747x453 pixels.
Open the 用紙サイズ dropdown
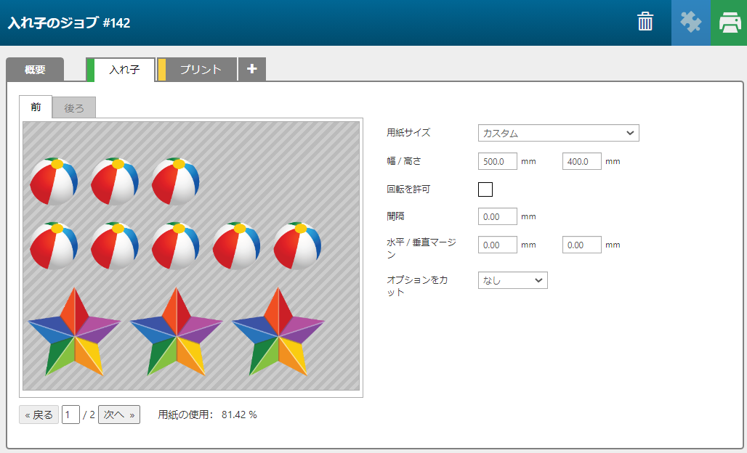click(558, 133)
